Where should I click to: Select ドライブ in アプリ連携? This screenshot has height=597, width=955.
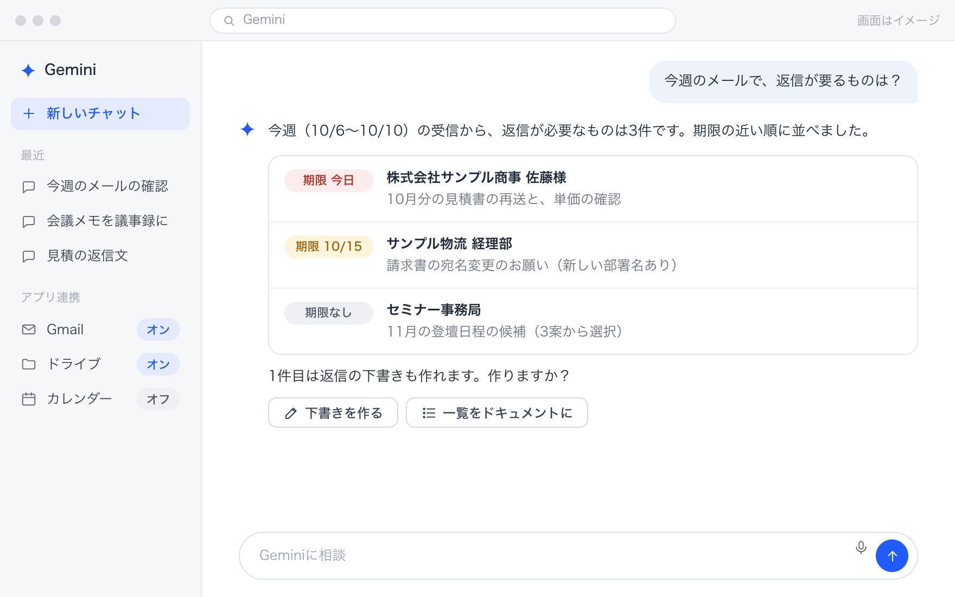pos(74,364)
